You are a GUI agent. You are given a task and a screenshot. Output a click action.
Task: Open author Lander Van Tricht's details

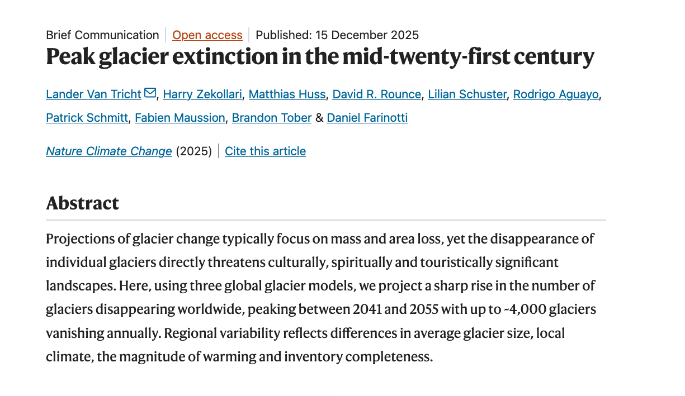[93, 94]
